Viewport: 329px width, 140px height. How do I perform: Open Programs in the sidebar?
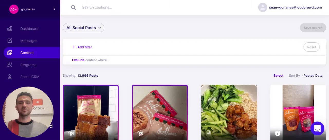[x=28, y=65]
